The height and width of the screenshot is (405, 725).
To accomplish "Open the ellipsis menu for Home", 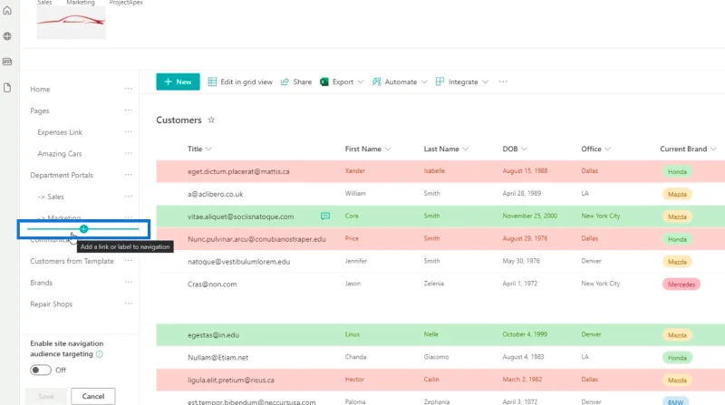I will 128,89.
